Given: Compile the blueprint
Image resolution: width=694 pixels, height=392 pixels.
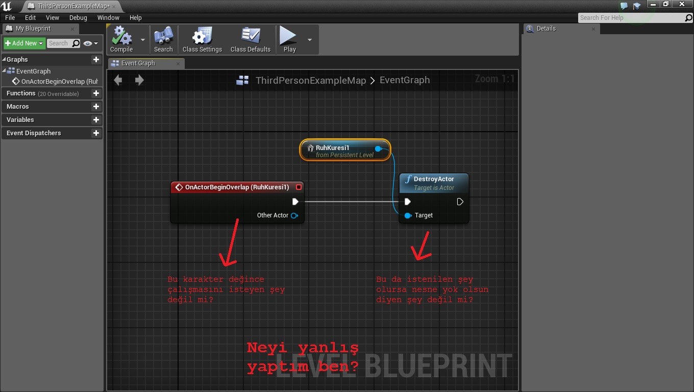Looking at the screenshot, I should click(121, 40).
